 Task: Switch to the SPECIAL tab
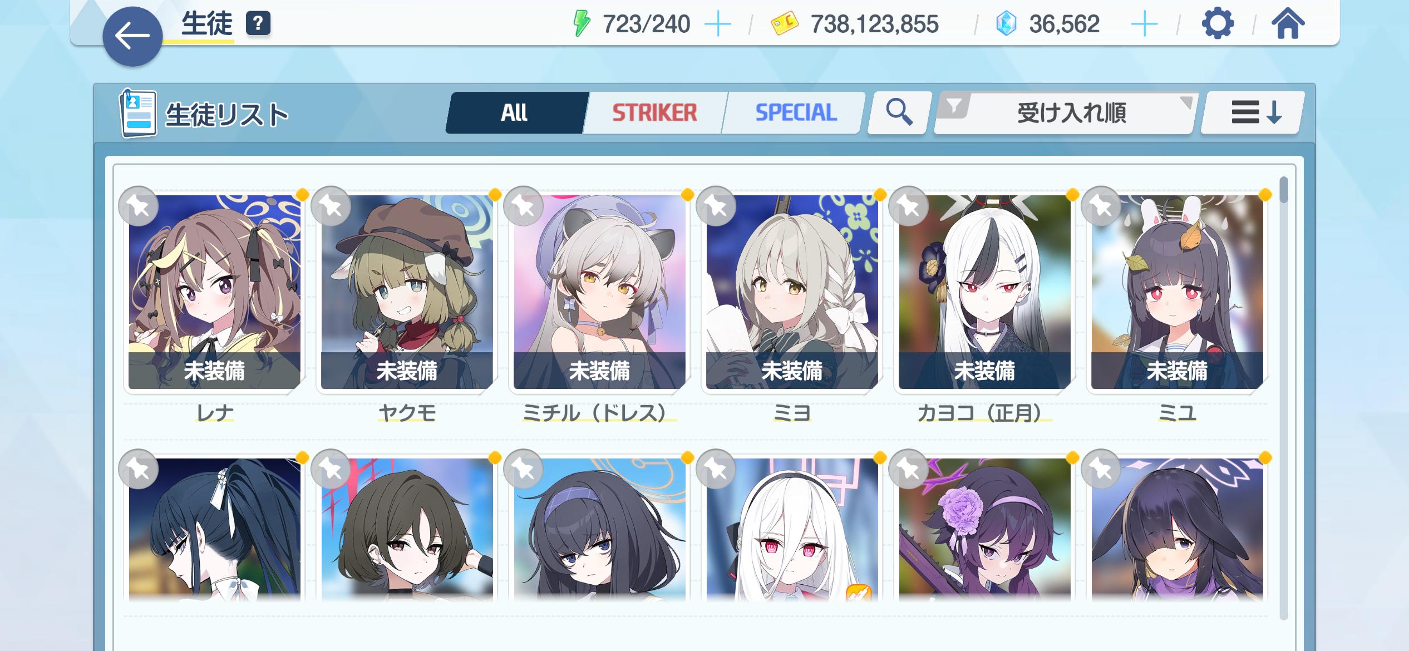(796, 113)
